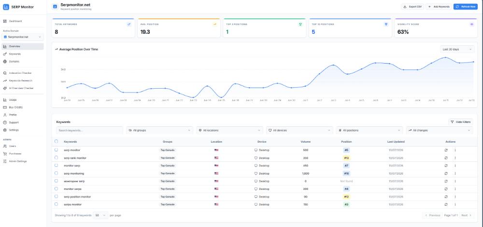Refresh the "serp rank monitor" keyword row
Viewport: 483px width, 227px height.
(446, 158)
